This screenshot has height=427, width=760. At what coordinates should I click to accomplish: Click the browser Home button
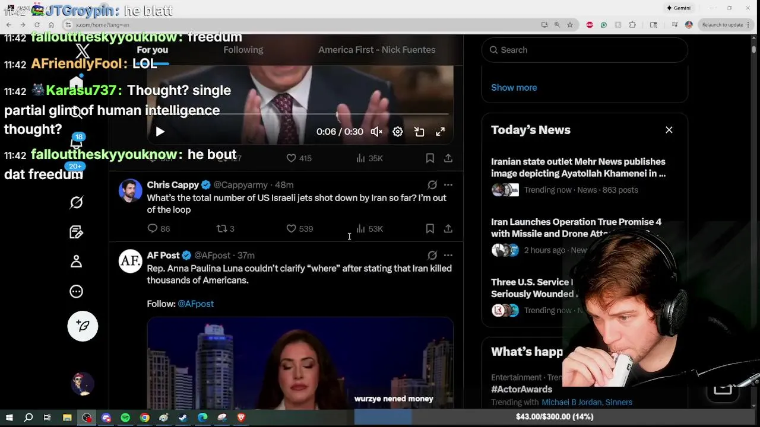point(51,25)
